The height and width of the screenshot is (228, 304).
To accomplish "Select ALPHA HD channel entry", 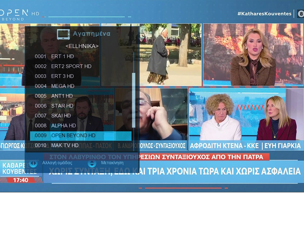I will click(x=63, y=125).
